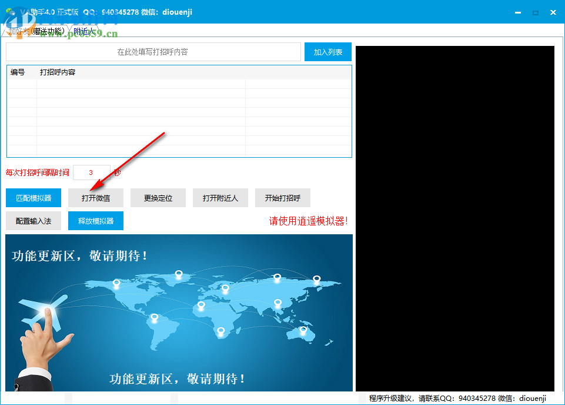Open WeChat via 打开微信 button
This screenshot has height=405, width=565.
95,198
